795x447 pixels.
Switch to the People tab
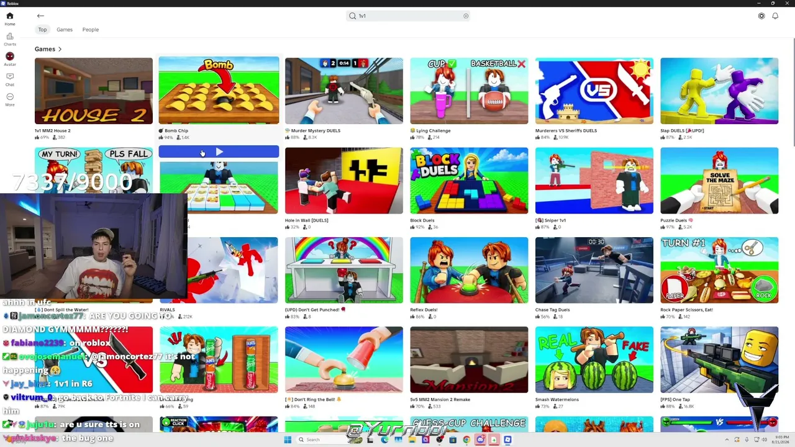coord(91,30)
